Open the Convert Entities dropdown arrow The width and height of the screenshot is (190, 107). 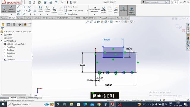[x=47, y=15]
